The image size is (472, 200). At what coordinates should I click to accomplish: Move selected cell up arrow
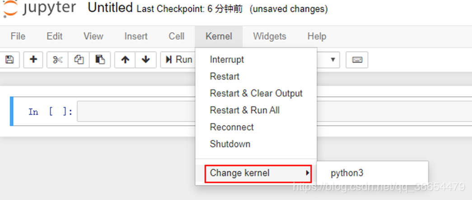(x=125, y=60)
